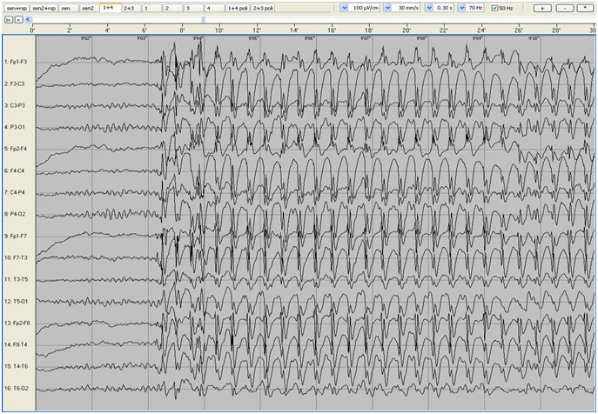The image size is (598, 414).
Task: Click the 12: T5-O1 channel label
Action: coord(17,301)
